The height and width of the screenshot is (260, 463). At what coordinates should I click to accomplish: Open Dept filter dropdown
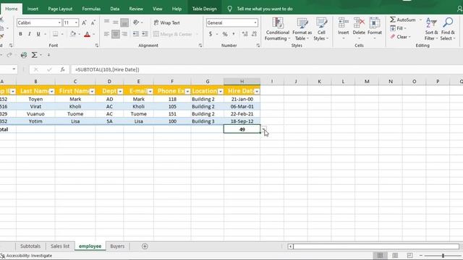(x=120, y=92)
